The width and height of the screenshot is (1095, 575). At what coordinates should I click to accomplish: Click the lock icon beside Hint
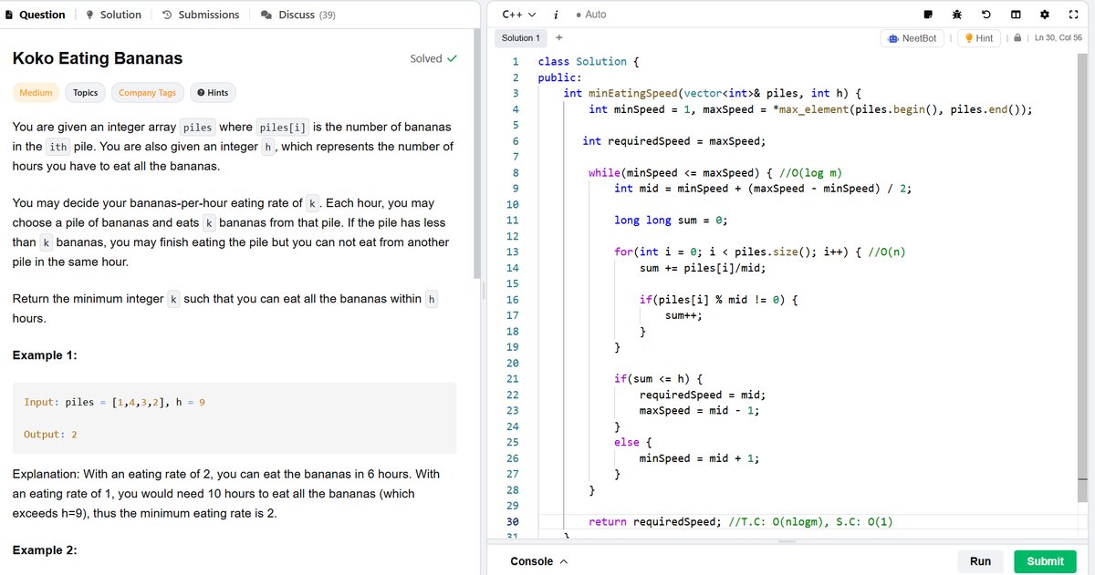1017,38
